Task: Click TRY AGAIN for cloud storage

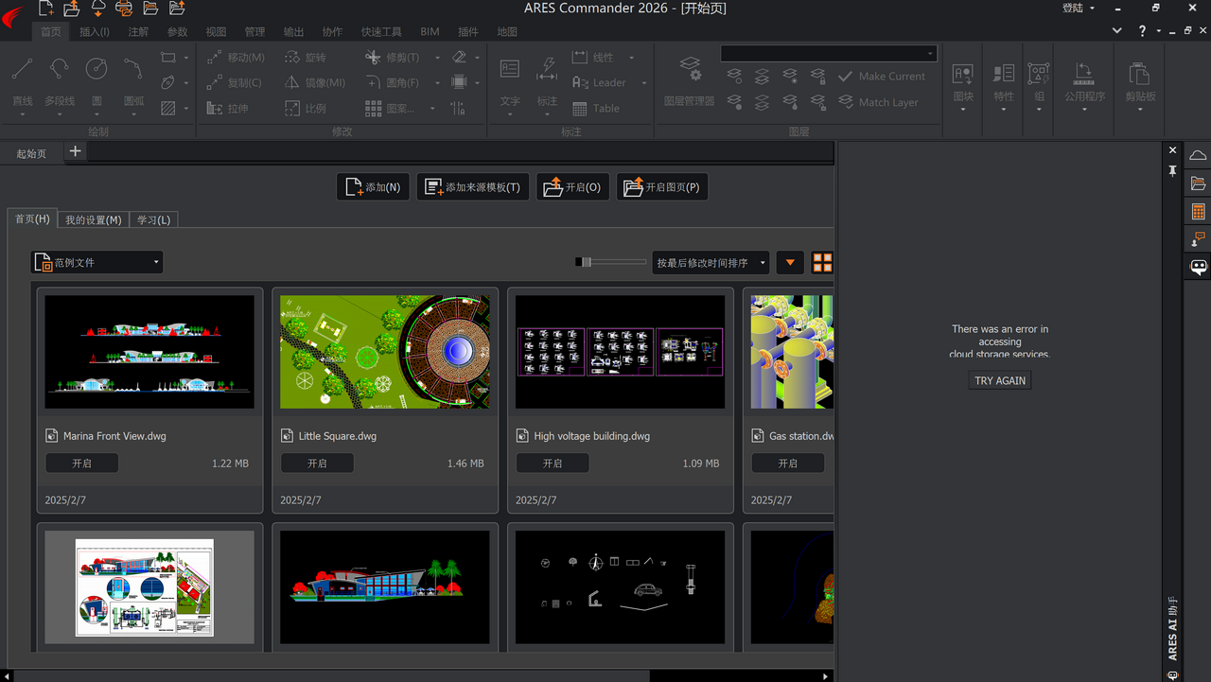Action: tap(999, 379)
